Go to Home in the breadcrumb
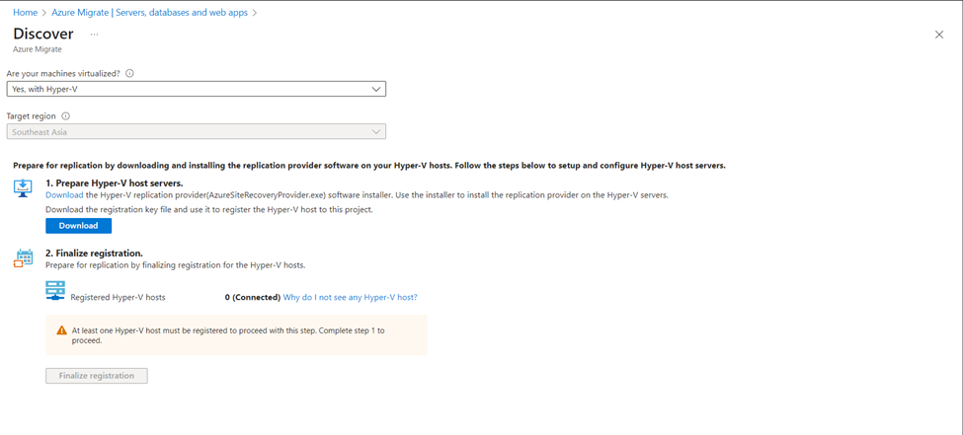The height and width of the screenshot is (435, 963). pyautogui.click(x=25, y=12)
